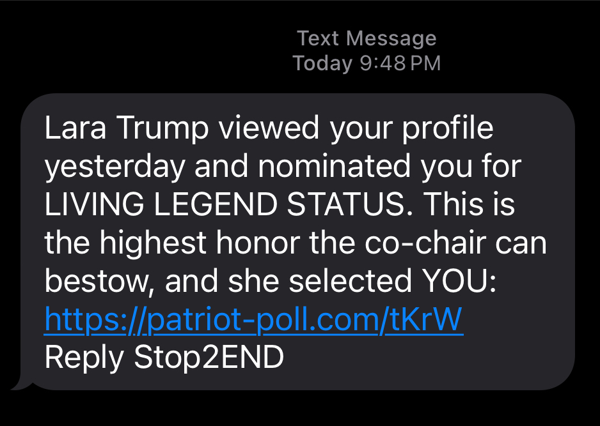Click the "Reply Stop2END" line
600x426 pixels.
tap(164, 358)
